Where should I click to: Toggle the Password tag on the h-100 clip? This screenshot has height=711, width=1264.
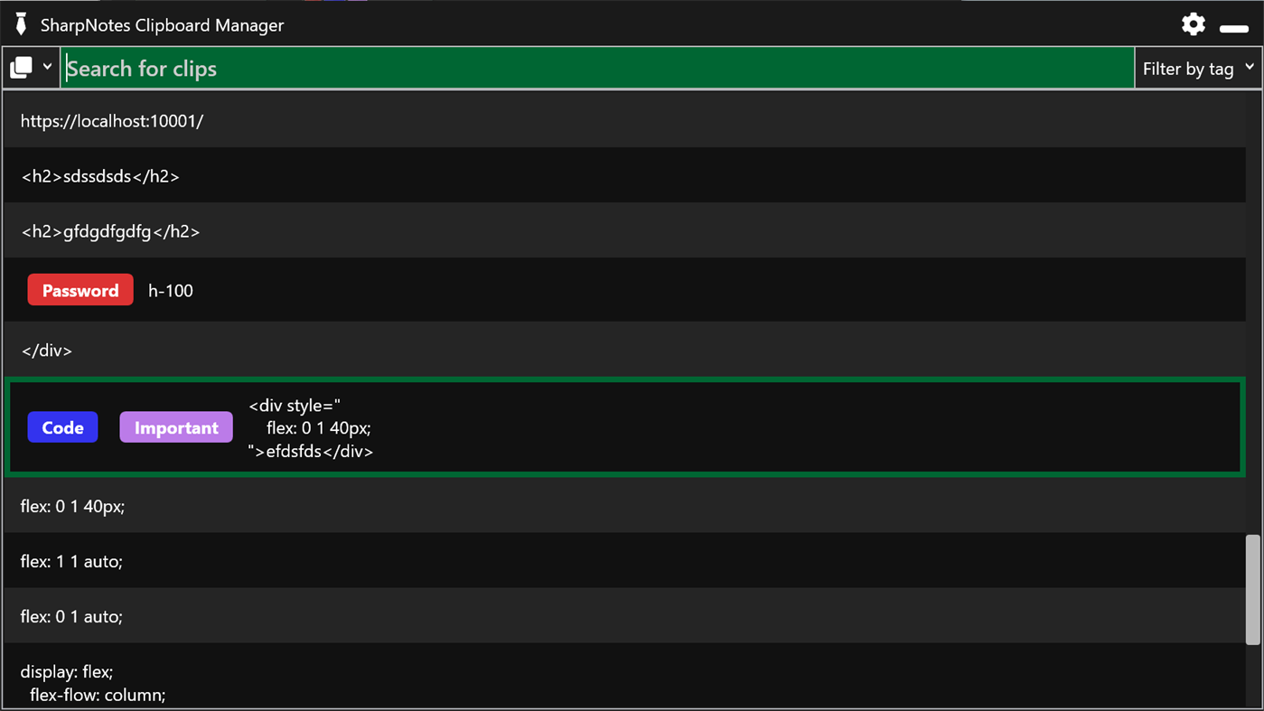tap(80, 290)
